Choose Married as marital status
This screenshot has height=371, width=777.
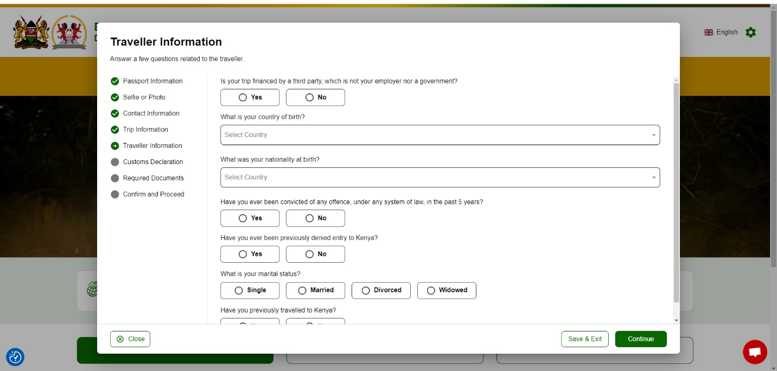tap(315, 290)
